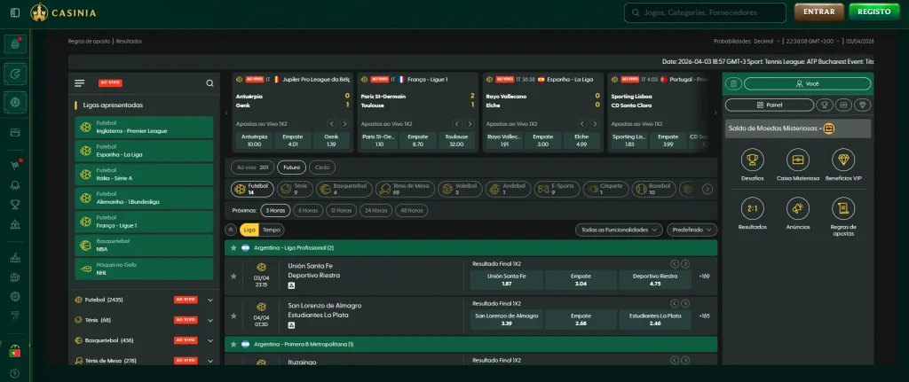The height and width of the screenshot is (382, 909).
Task: Select the 3 Horas time filter
Action: tap(275, 211)
